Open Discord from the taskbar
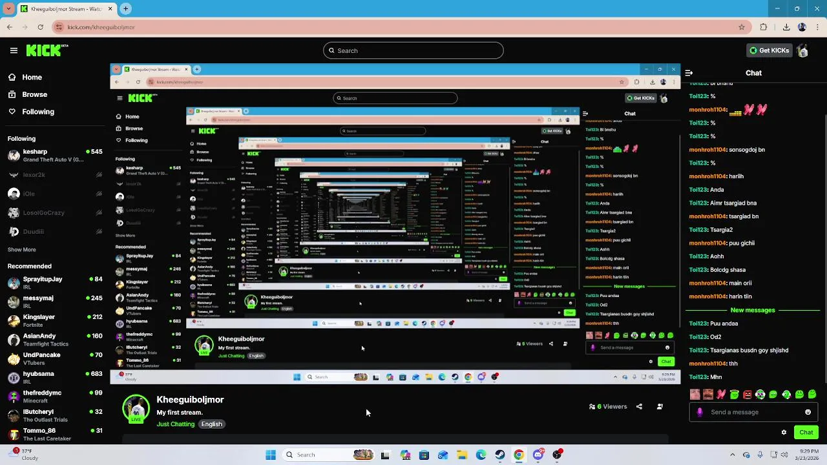 pos(538,455)
